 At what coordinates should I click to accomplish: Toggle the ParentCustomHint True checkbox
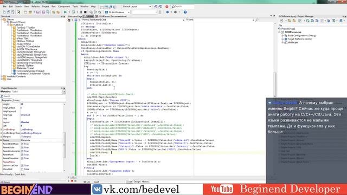coord(22,151)
